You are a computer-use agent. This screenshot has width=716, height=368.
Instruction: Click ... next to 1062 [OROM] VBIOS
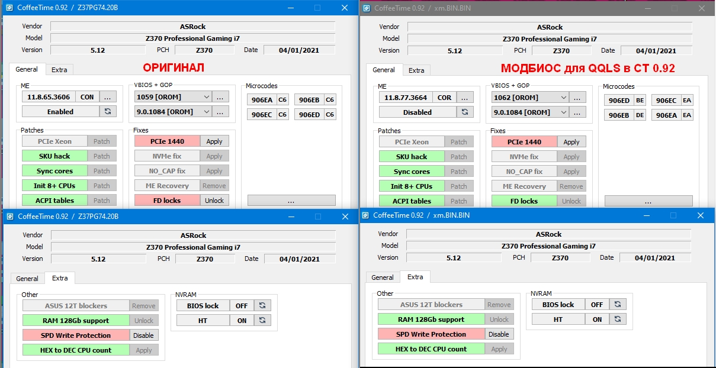pyautogui.click(x=577, y=97)
